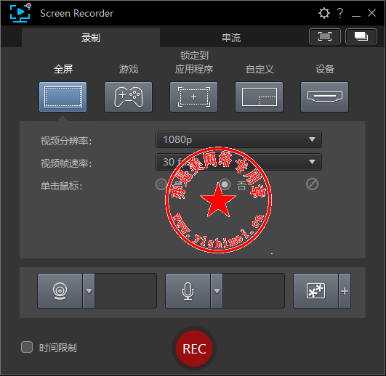Switch to the 串流 streaming tab
The height and width of the screenshot is (376, 386).
(x=231, y=38)
